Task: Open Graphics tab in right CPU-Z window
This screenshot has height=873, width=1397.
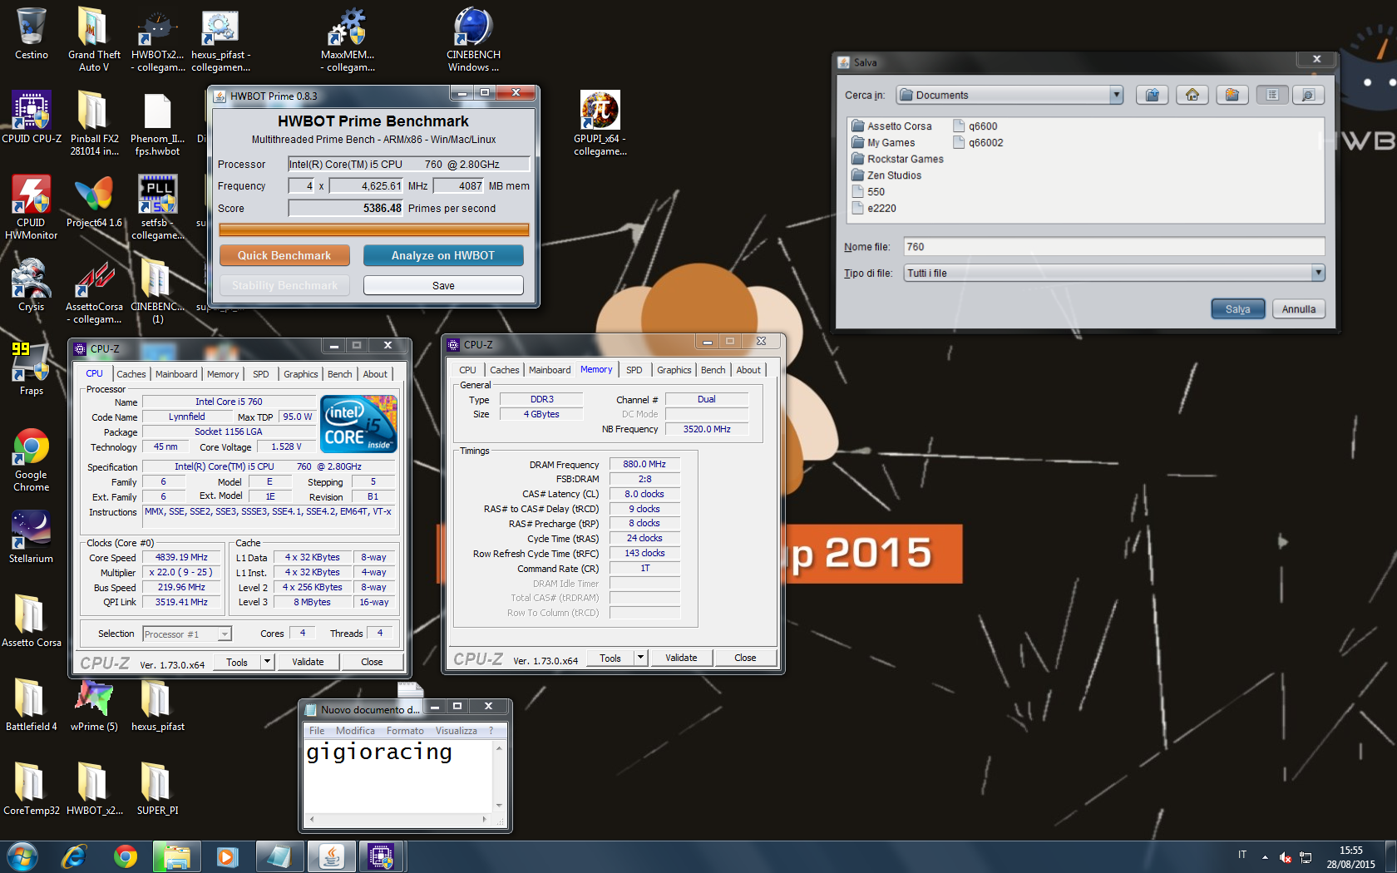Action: [674, 370]
